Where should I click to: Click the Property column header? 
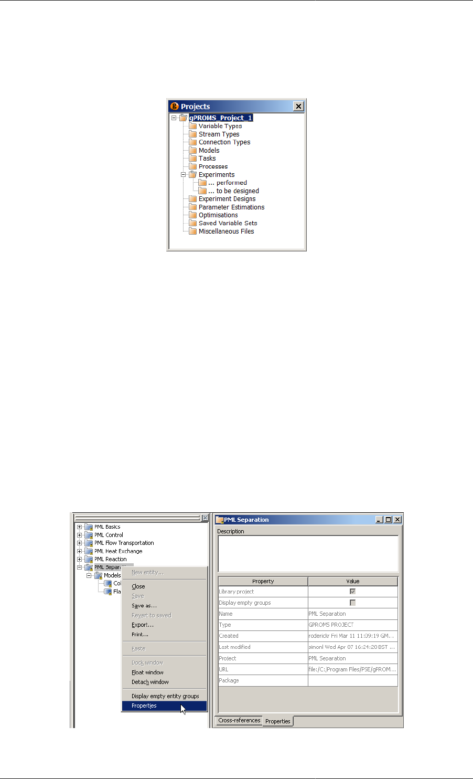[263, 581]
